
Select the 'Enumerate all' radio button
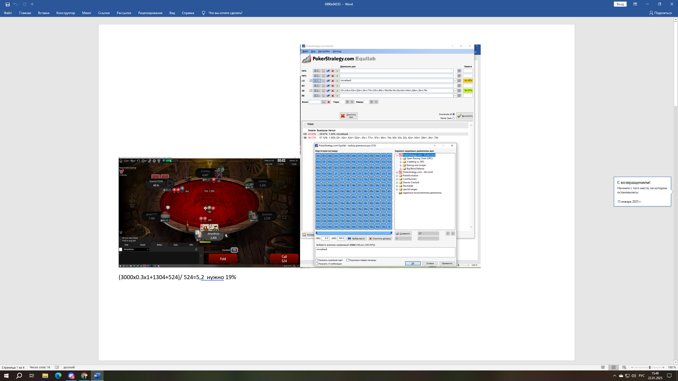[x=453, y=114]
